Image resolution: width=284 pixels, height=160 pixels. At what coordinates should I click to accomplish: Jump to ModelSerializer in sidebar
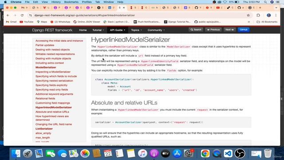pos(46,67)
